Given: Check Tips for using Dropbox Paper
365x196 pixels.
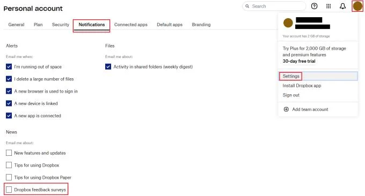Looking at the screenshot, I should click(x=9, y=177).
